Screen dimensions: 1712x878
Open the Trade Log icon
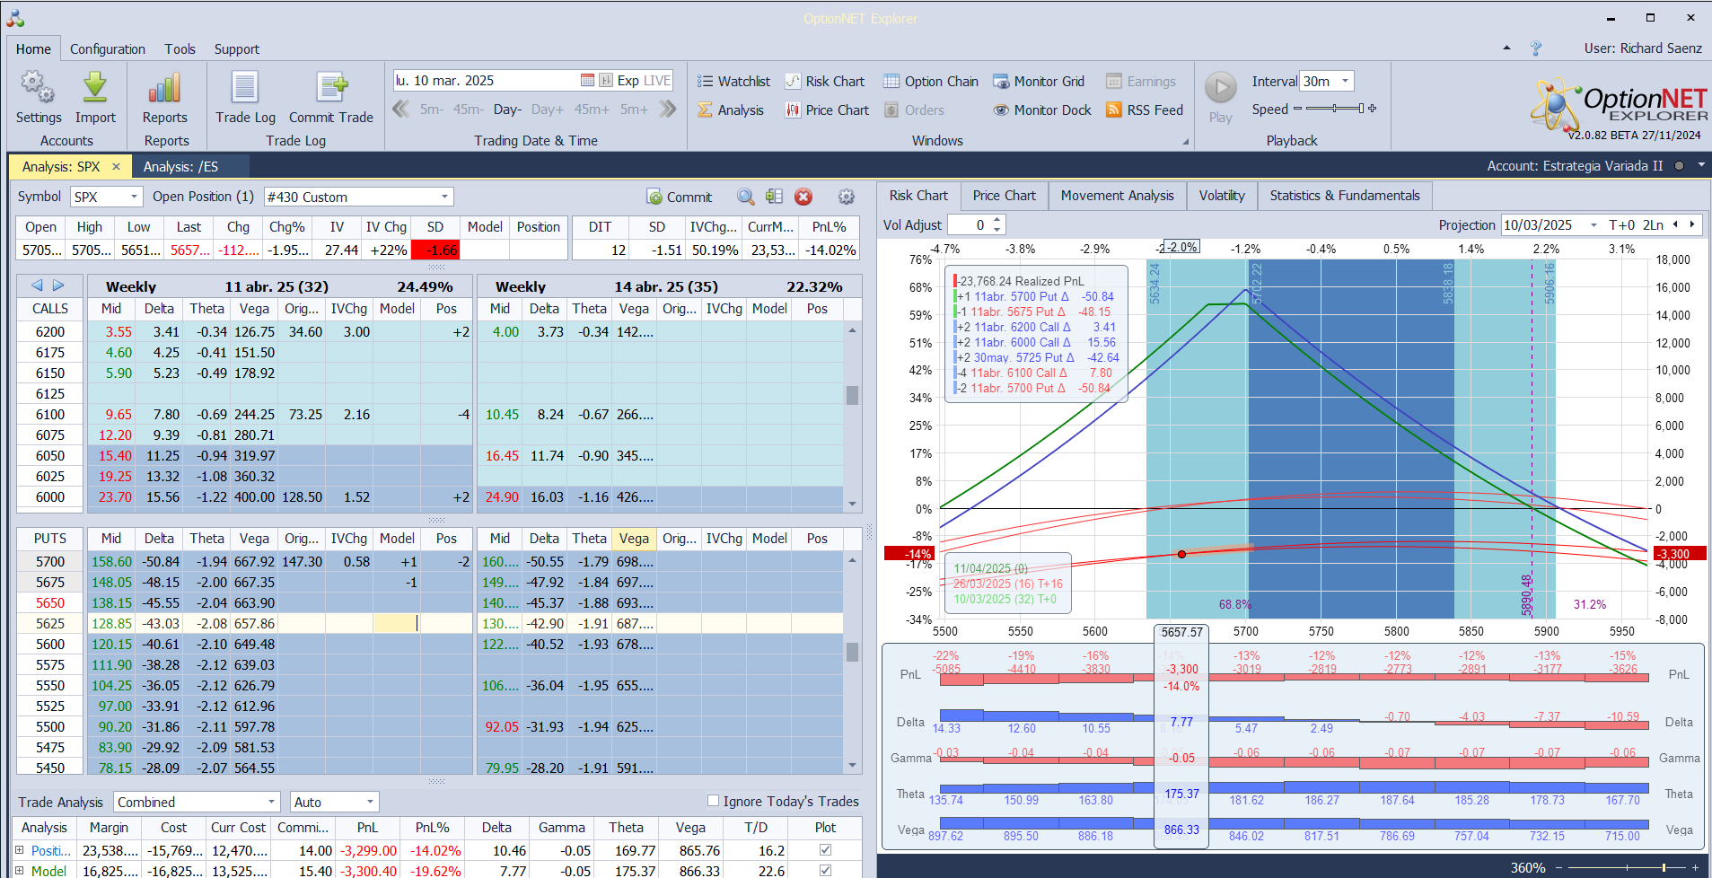[x=245, y=88]
